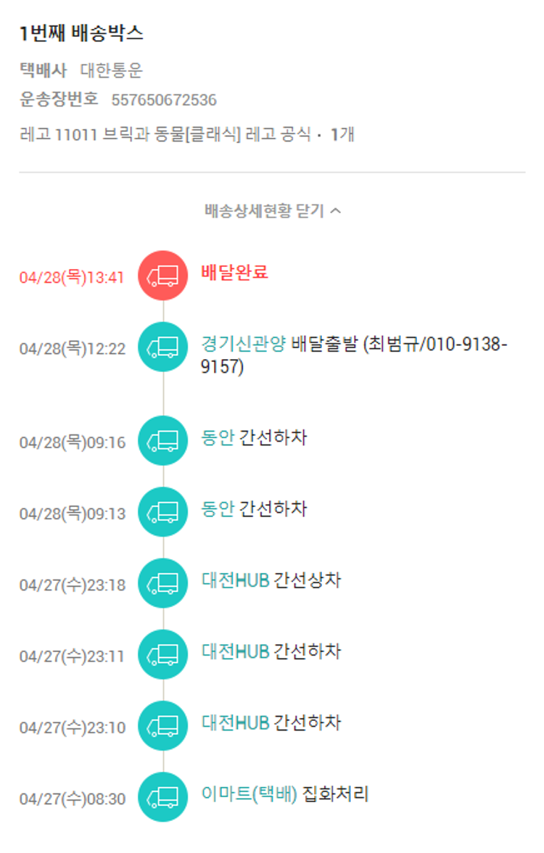Click the 대한통운 courier name
The height and width of the screenshot is (853, 544).
(112, 70)
